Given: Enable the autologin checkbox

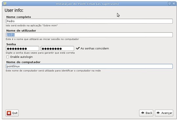Looking at the screenshot, I should (x=8, y=57).
